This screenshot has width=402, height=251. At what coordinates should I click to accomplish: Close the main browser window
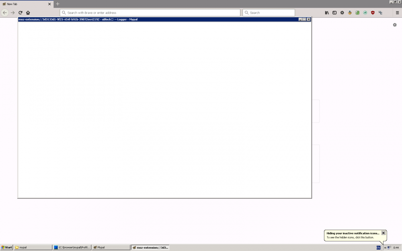[400, 2]
